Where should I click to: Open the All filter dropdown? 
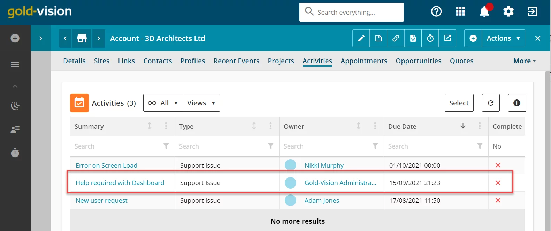click(163, 103)
